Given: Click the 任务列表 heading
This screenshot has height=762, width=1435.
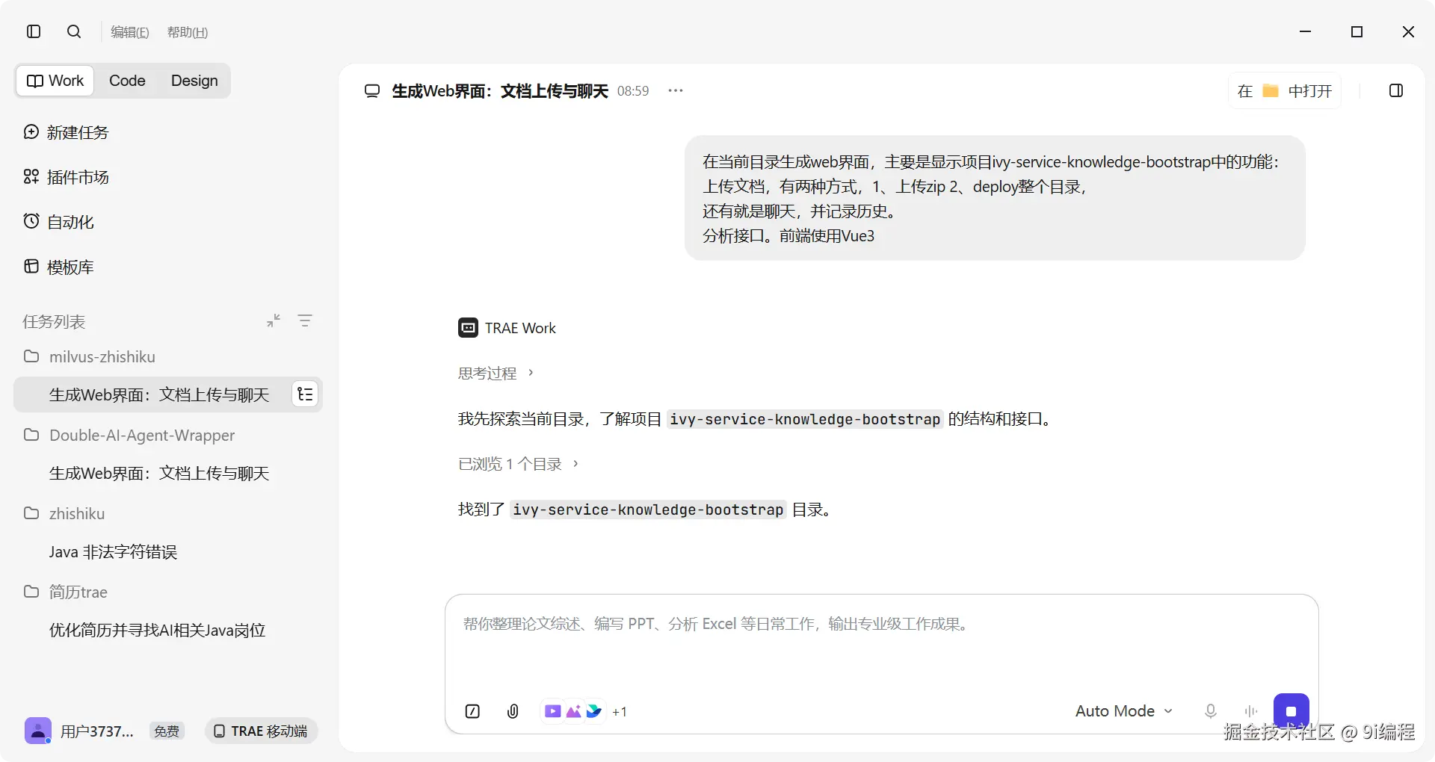Looking at the screenshot, I should click(x=54, y=321).
